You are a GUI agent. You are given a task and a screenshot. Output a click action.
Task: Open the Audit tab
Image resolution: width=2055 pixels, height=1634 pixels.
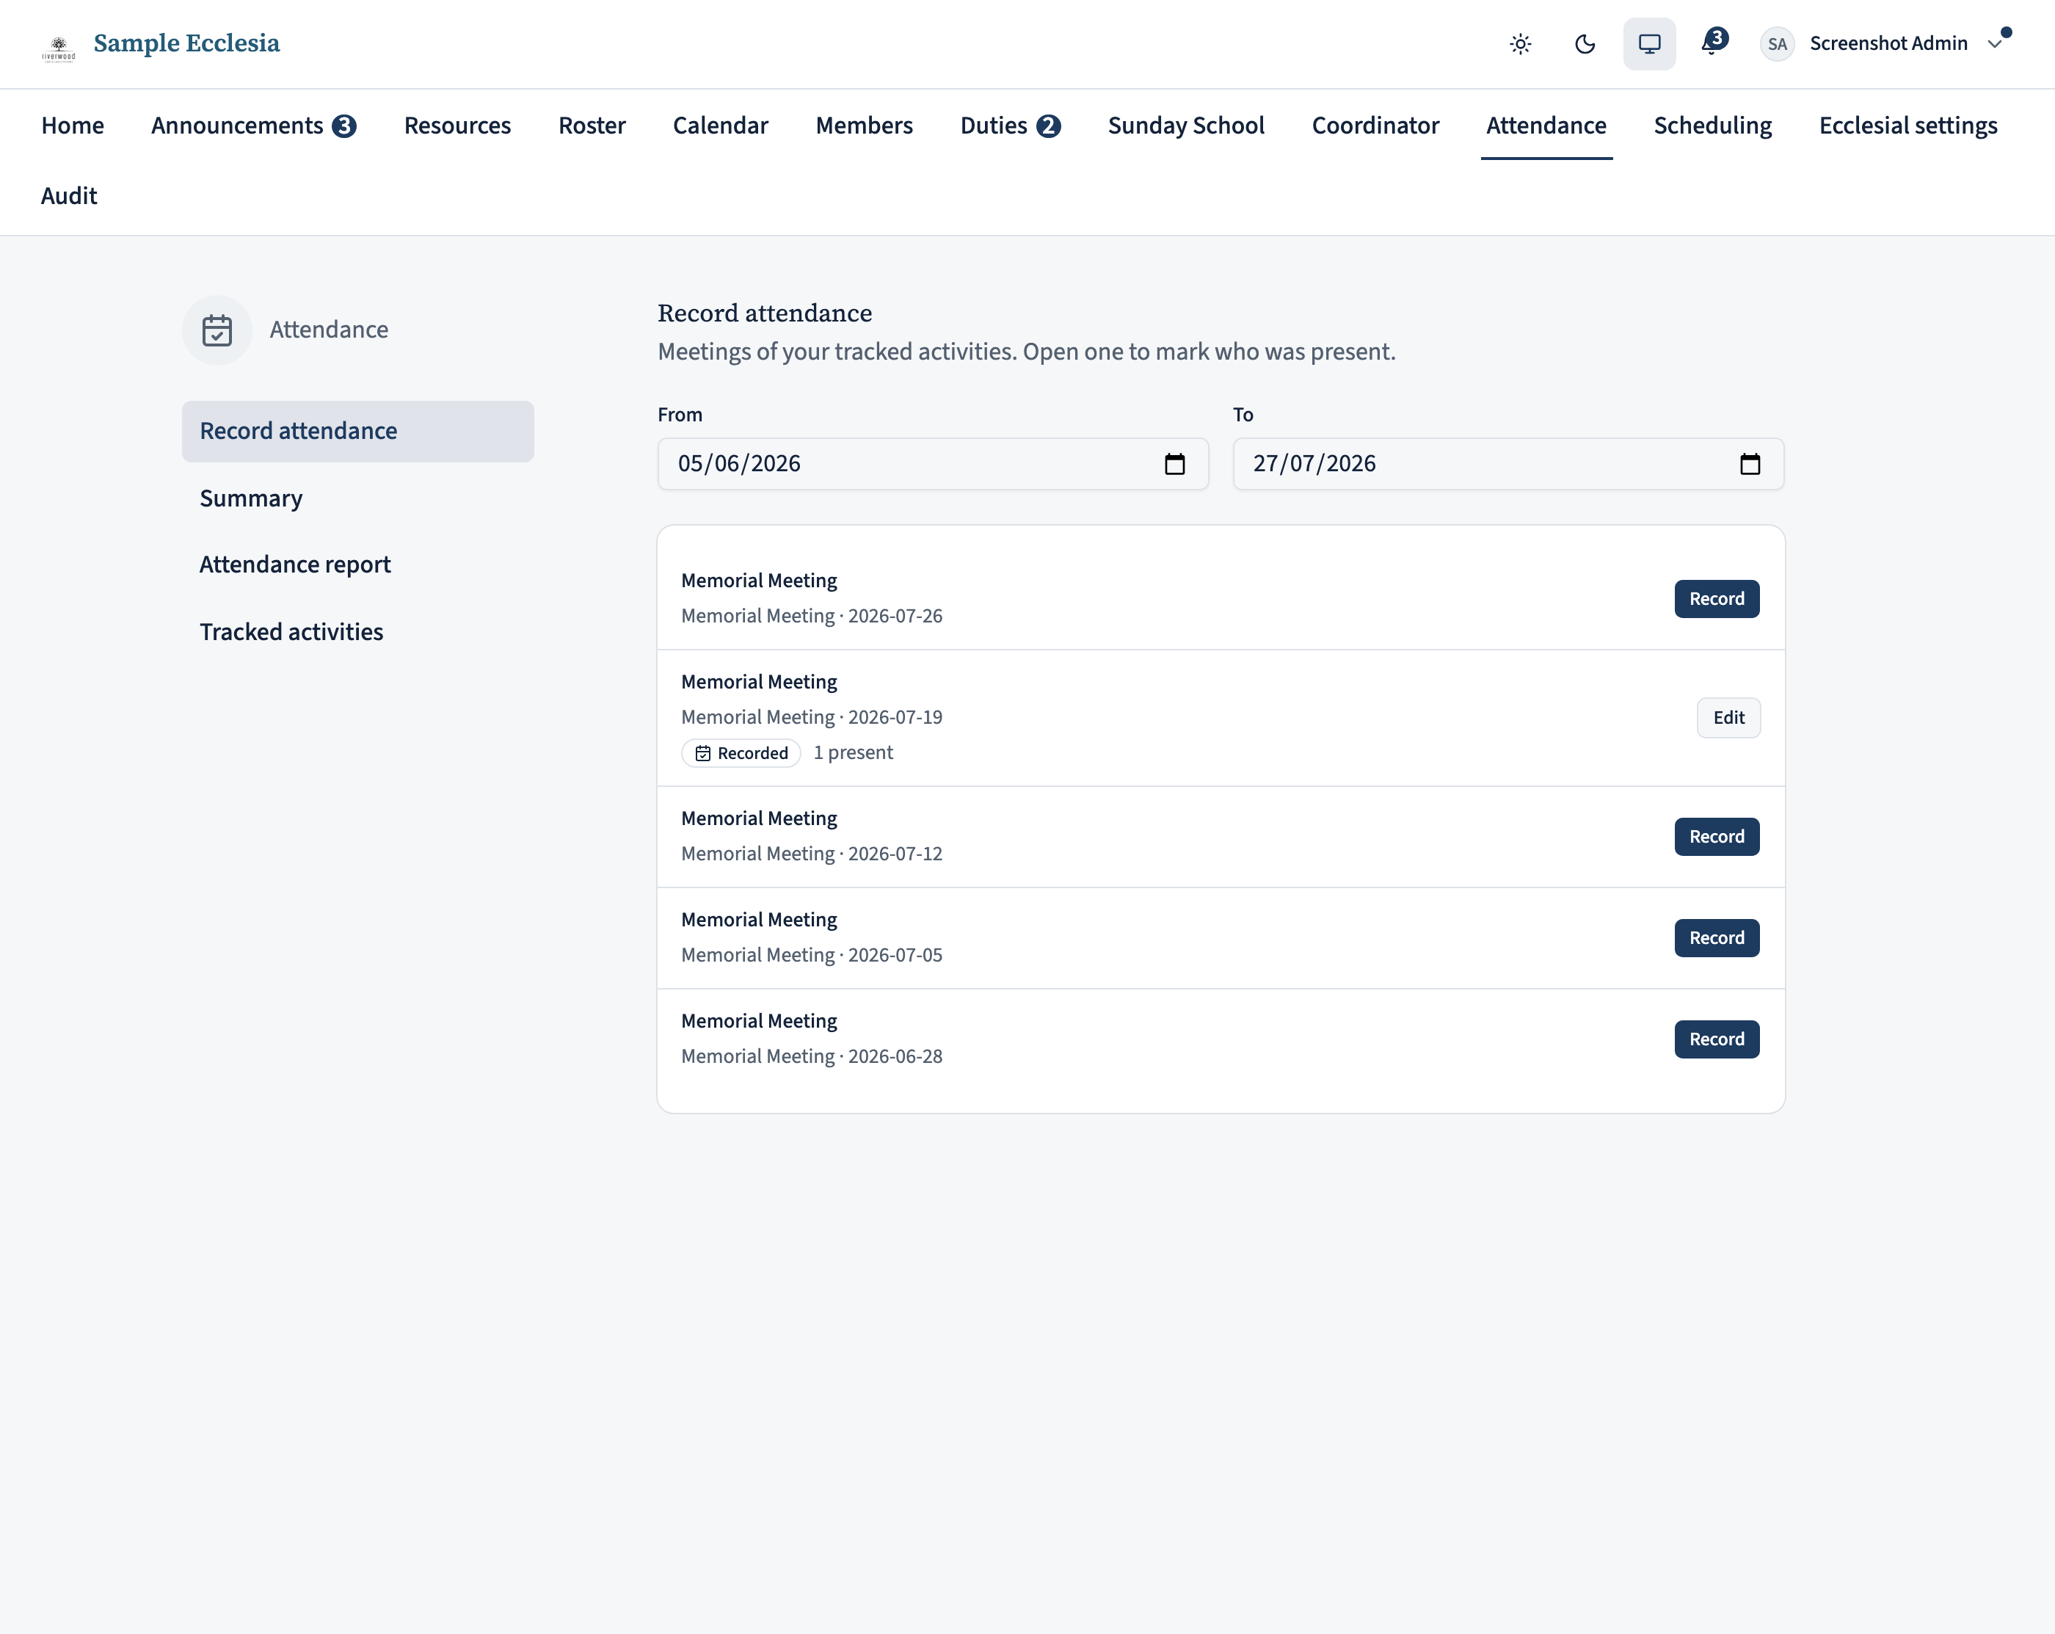[x=69, y=197]
